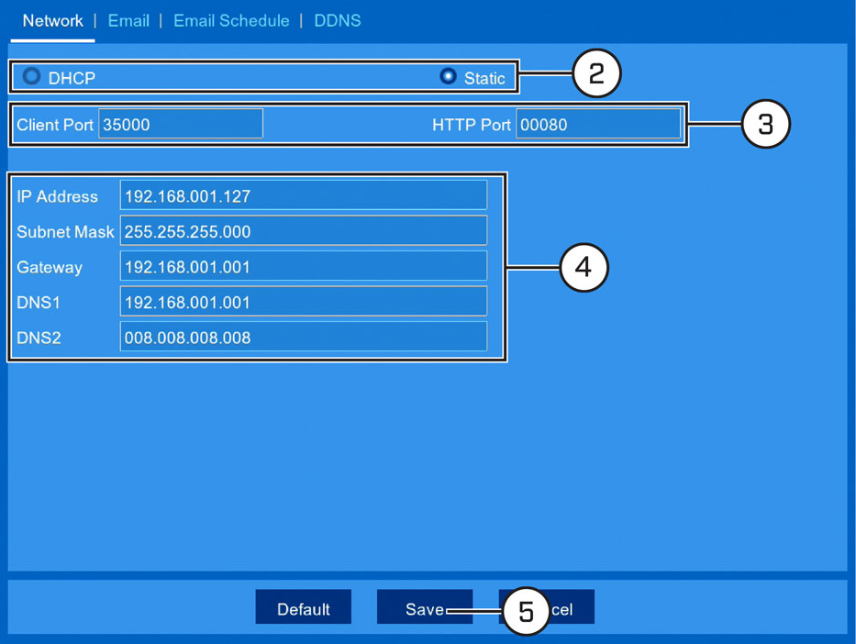
Task: Click the "Gateway" label
Action: pyautogui.click(x=50, y=268)
